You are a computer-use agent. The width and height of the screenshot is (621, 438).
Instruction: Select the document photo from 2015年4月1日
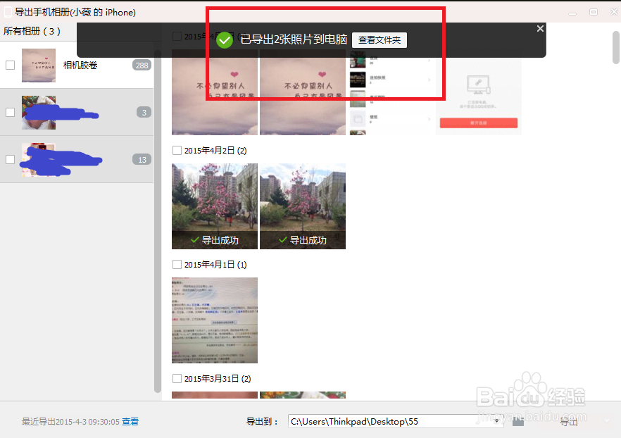click(215, 320)
